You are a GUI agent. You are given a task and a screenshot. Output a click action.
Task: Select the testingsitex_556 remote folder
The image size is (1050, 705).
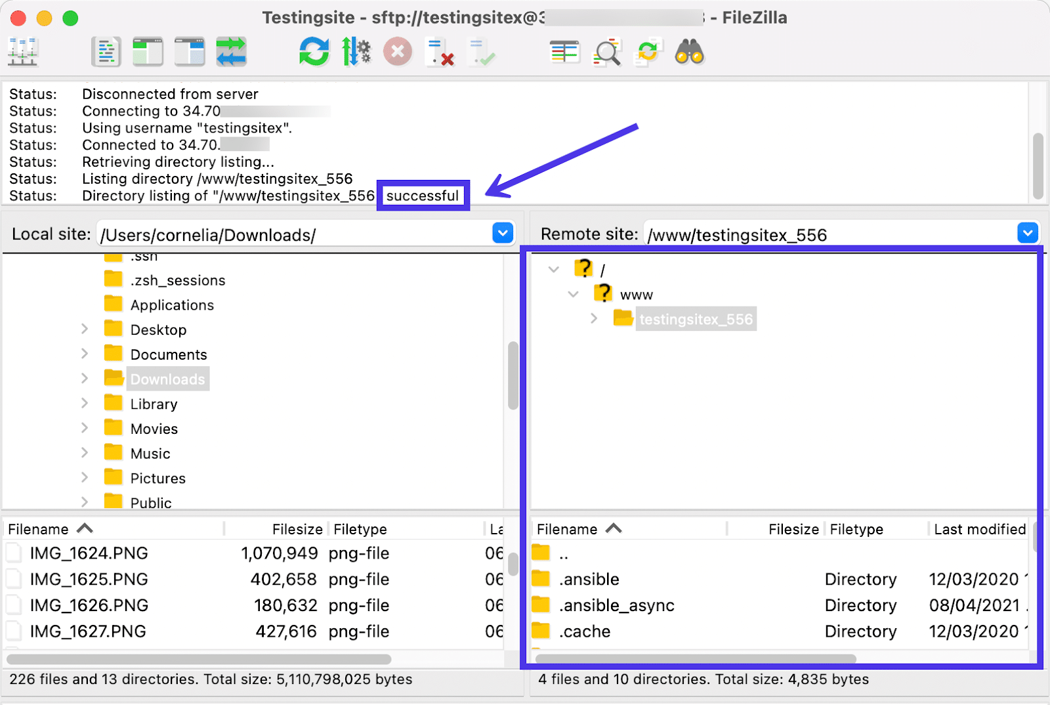click(696, 319)
